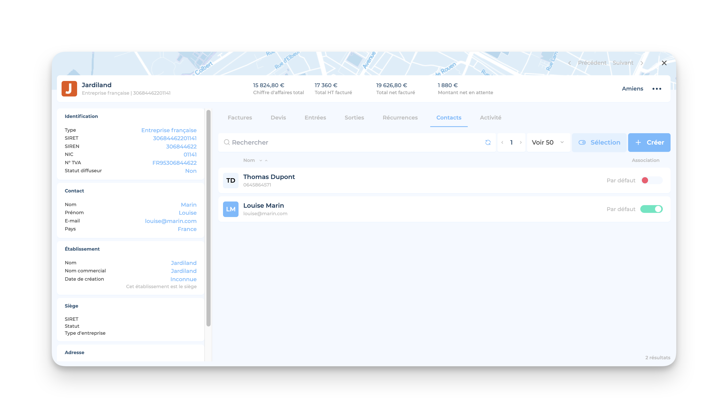Switch to the Factures tab
Image resolution: width=728 pixels, height=418 pixels.
click(240, 118)
